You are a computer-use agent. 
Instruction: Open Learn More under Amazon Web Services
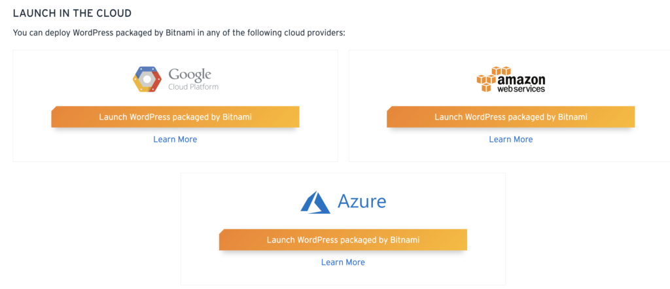pyautogui.click(x=510, y=139)
